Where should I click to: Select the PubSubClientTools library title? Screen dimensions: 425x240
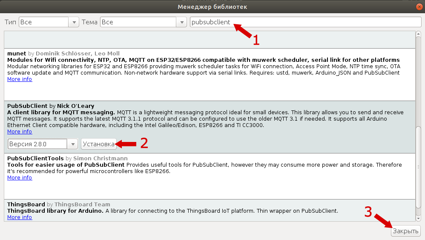tap(35, 159)
